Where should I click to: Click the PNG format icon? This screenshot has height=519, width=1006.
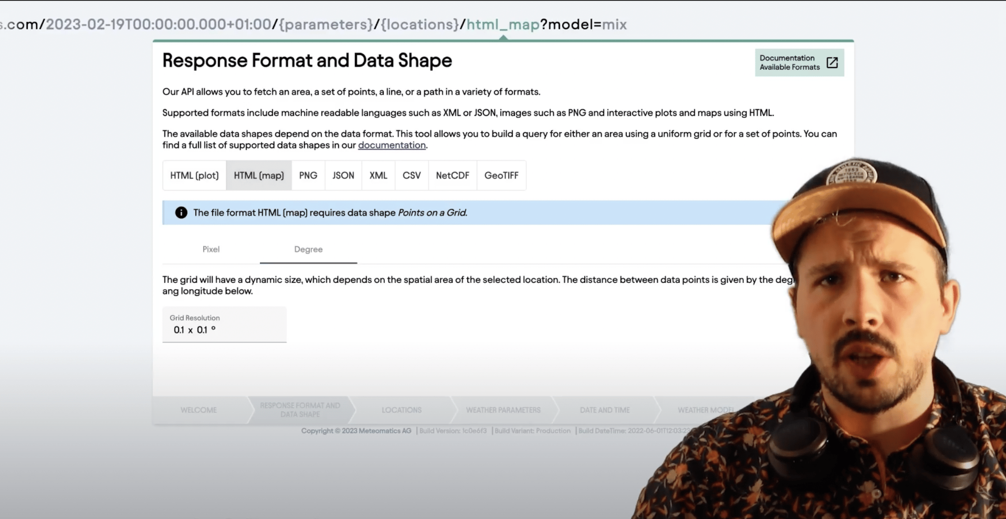(x=308, y=175)
